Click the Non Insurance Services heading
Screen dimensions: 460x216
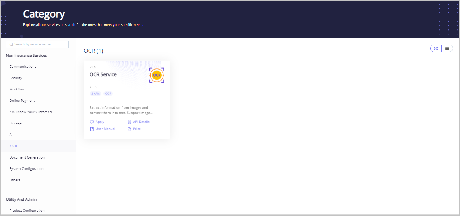pos(27,55)
